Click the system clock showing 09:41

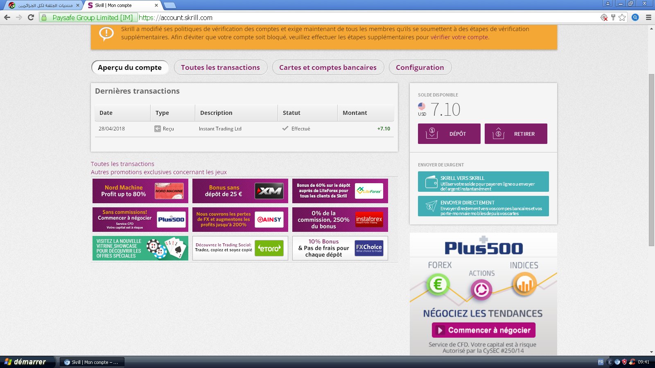pos(644,362)
